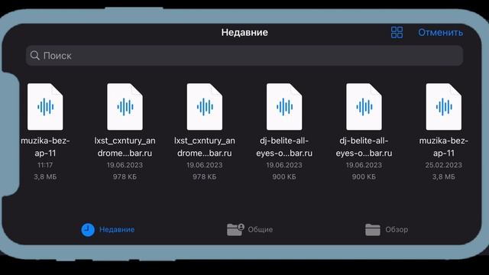Open the dj-belite-all-eyes audio file left of 25.02.2023 file
The image size is (489, 275).
click(364, 107)
